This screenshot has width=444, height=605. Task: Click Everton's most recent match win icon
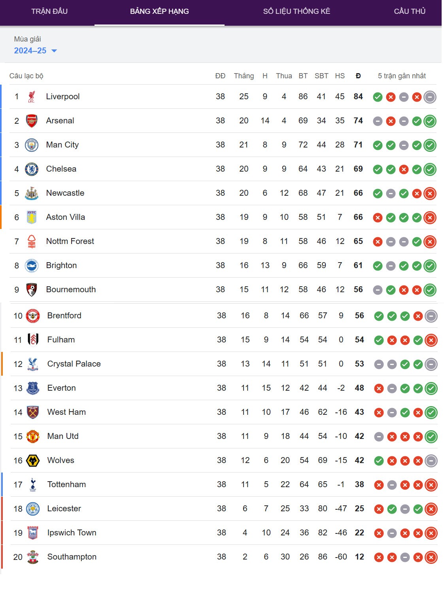click(431, 388)
